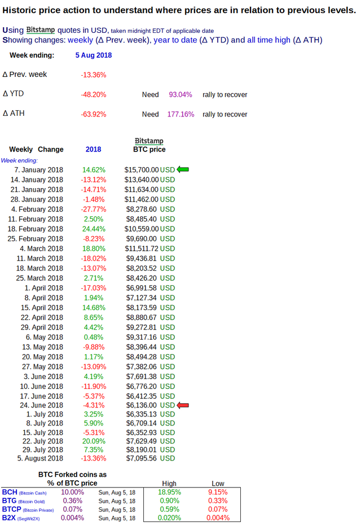The image size is (361, 526).
Task: Select price $13,640.00 for 14 January
Action: click(142, 180)
